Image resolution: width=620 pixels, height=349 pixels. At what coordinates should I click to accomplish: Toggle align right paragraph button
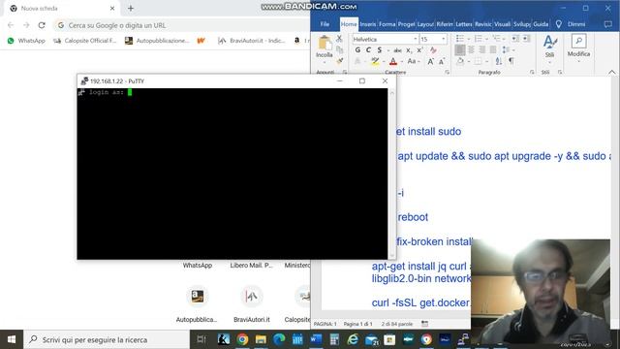pyautogui.click(x=482, y=49)
